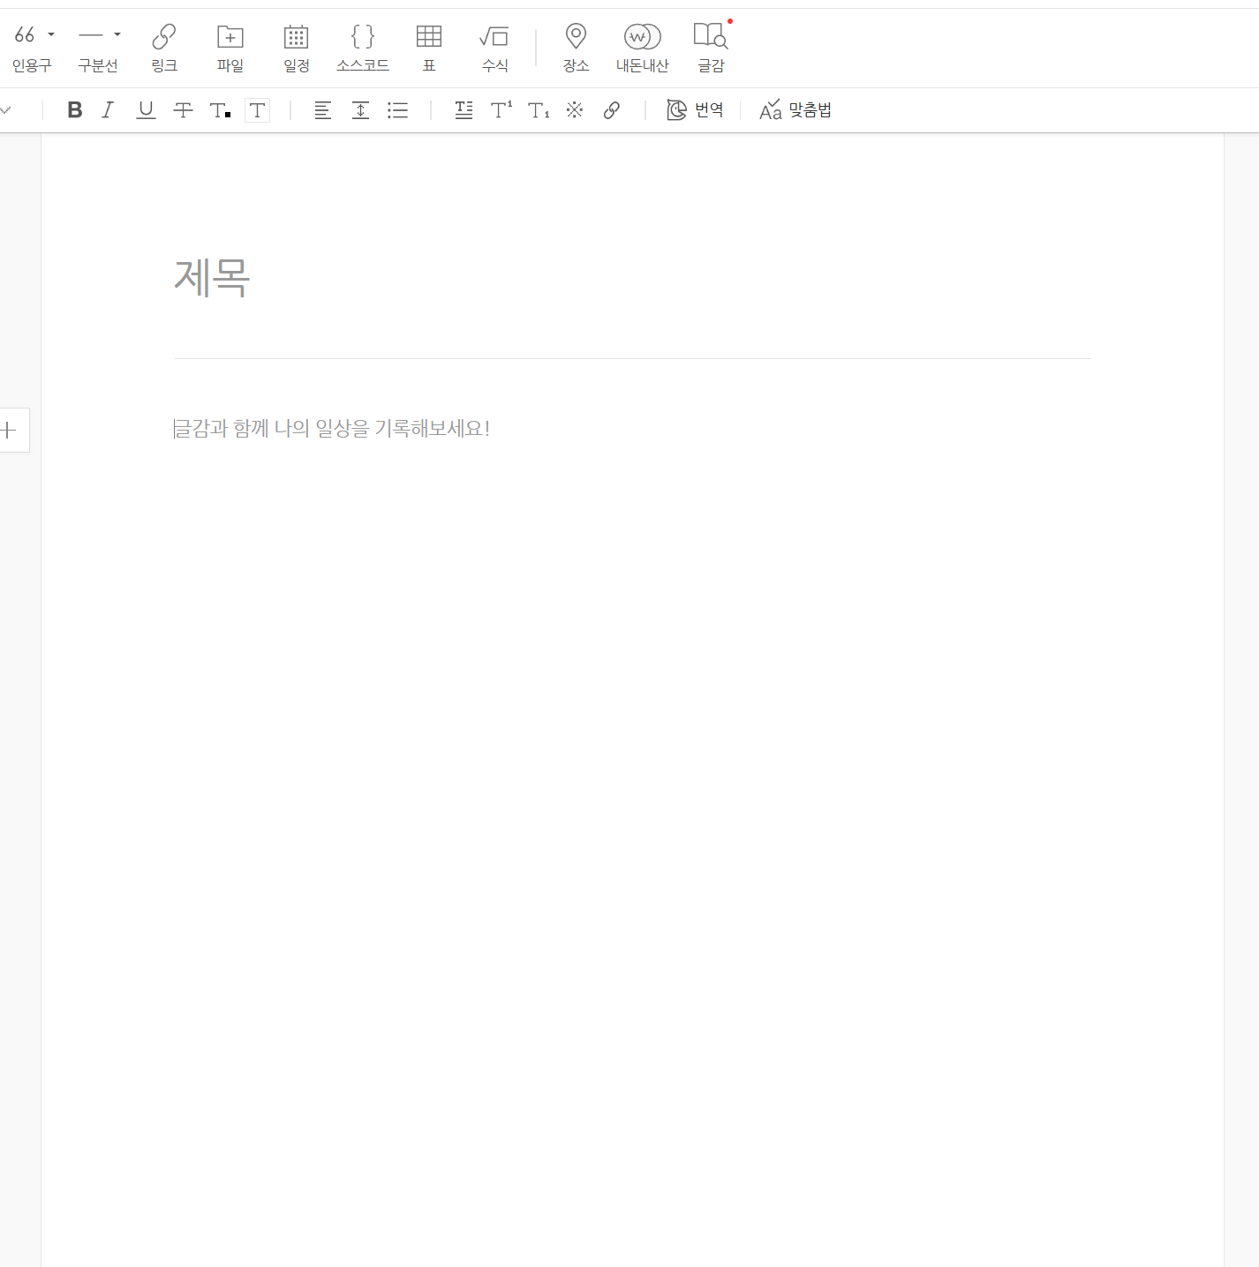Screen dimensions: 1259x1267
Task: Insert a source code block (소스코드)
Action: tap(362, 47)
